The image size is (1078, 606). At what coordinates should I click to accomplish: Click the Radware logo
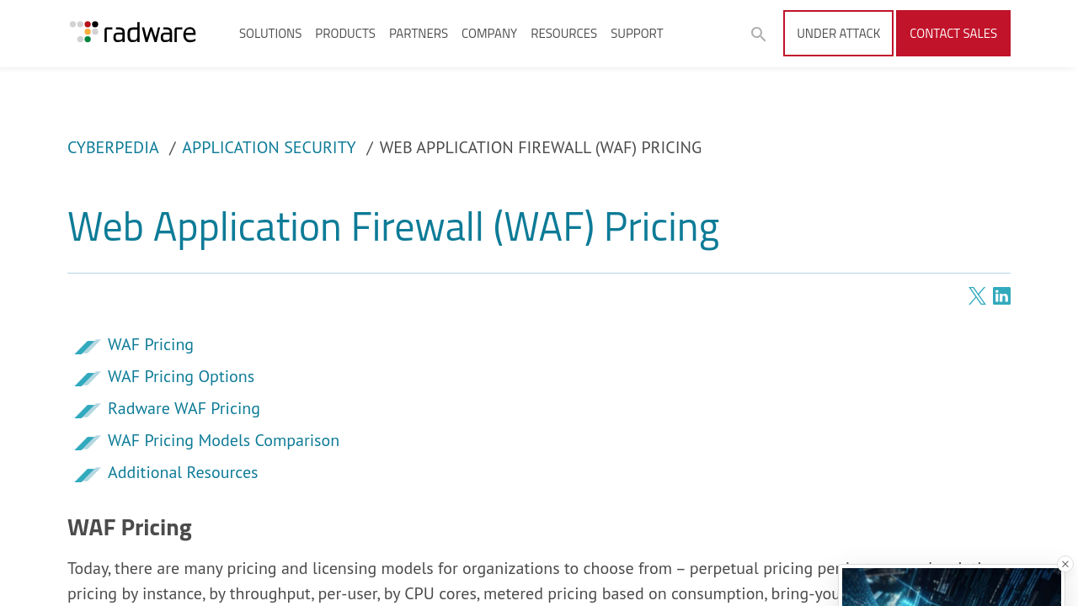[x=133, y=33]
